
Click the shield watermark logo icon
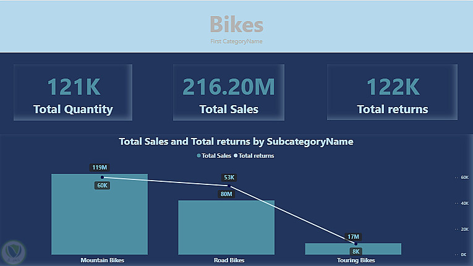tap(12, 252)
